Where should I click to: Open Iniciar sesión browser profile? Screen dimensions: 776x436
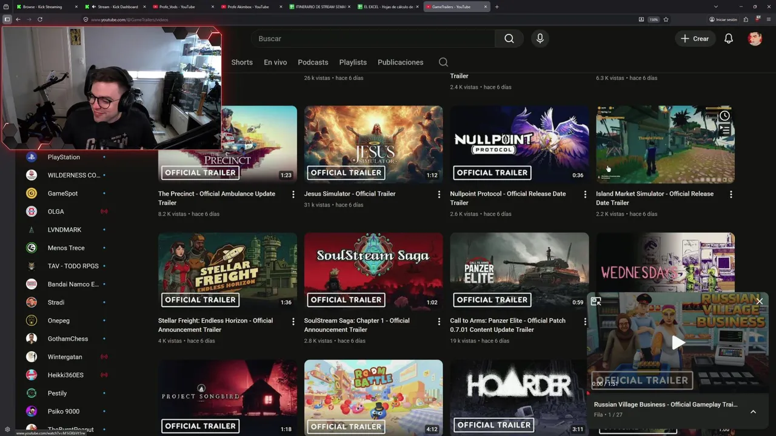pyautogui.click(x=723, y=19)
